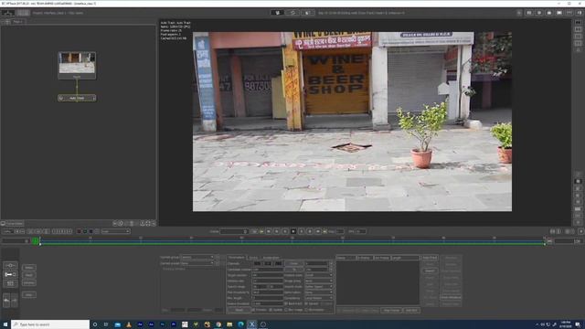Toggle the Spread checkbox

(x=306, y=303)
